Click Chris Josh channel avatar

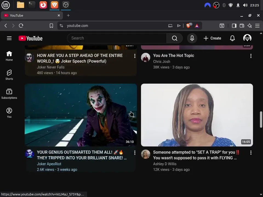pyautogui.click(x=145, y=57)
